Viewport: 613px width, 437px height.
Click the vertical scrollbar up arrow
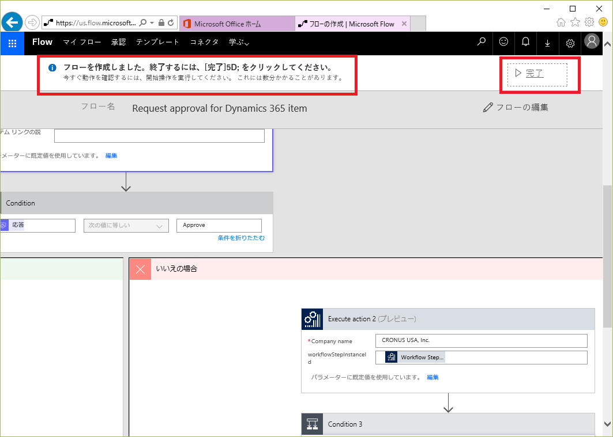608,44
